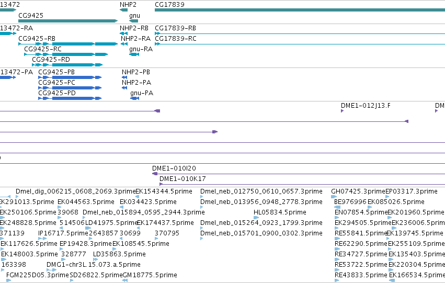Select the EK044563.5prime EST
Screen dimensions: 445x283
(x=86, y=202)
